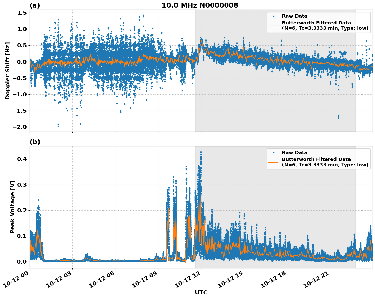Click the orange Butterworth line sample in top legend
The height and width of the screenshot is (298, 375).
pos(274,26)
